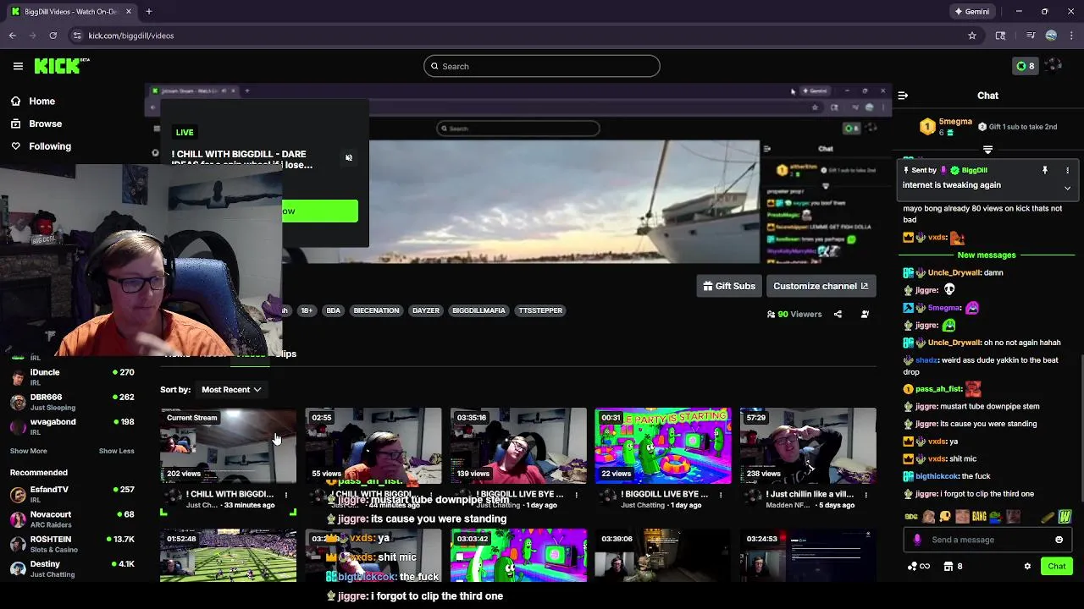Click Show Less in sidebar

pos(116,451)
